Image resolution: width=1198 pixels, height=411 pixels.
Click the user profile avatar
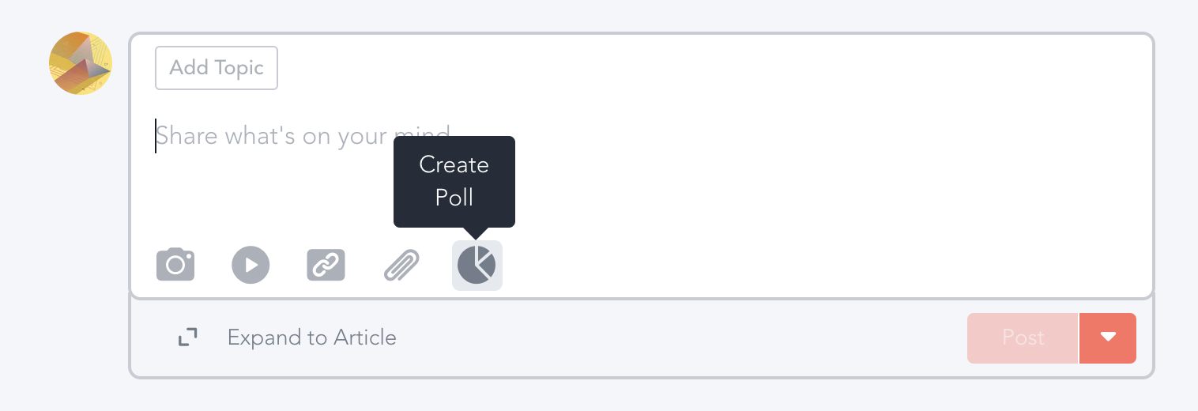tap(81, 63)
